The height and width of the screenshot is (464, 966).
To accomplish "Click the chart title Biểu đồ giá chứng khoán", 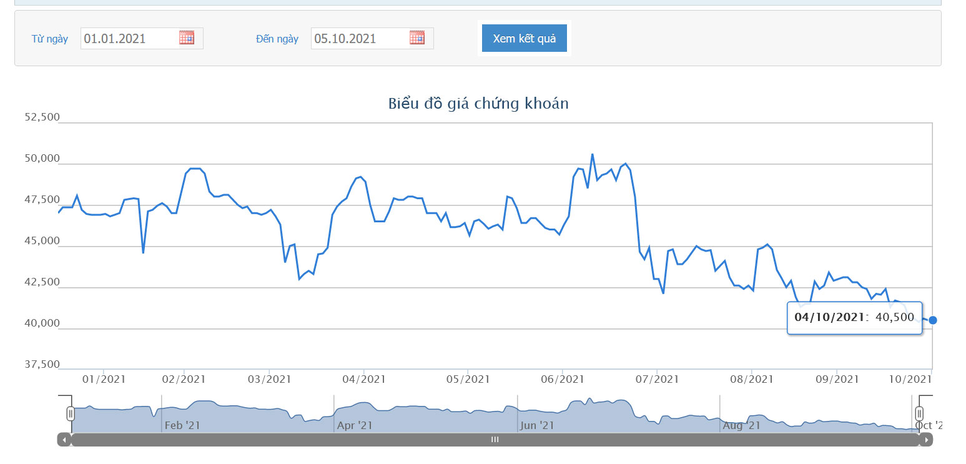I will [x=478, y=103].
